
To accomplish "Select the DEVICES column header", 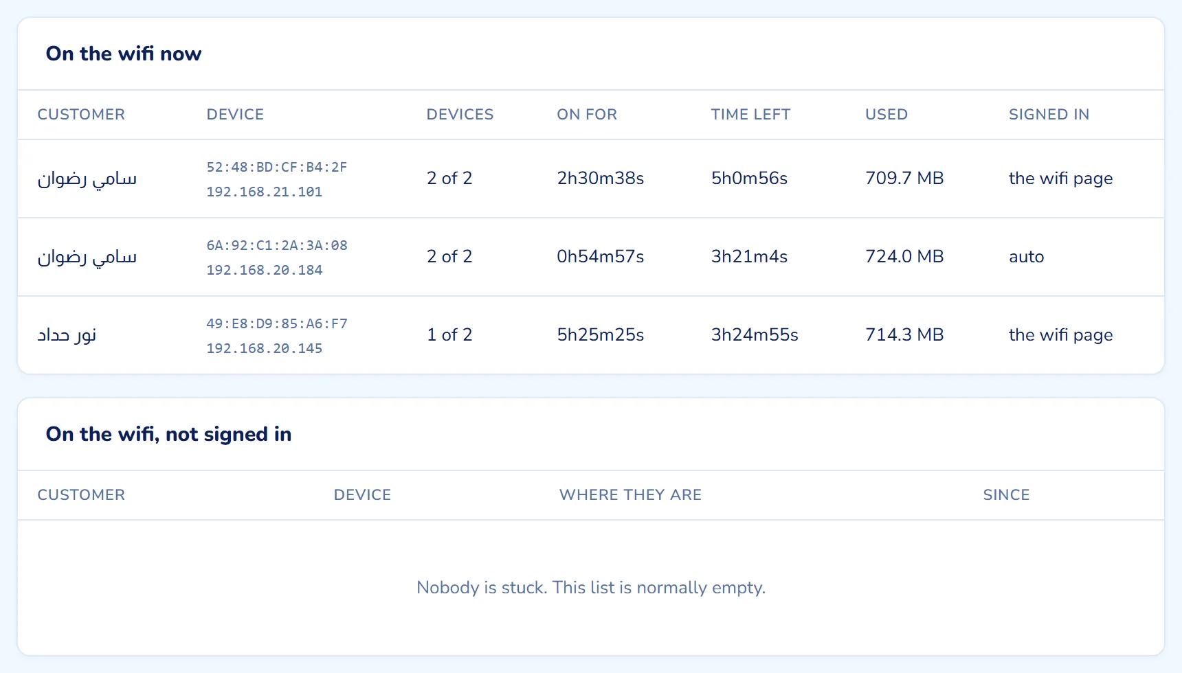I will pos(460,115).
